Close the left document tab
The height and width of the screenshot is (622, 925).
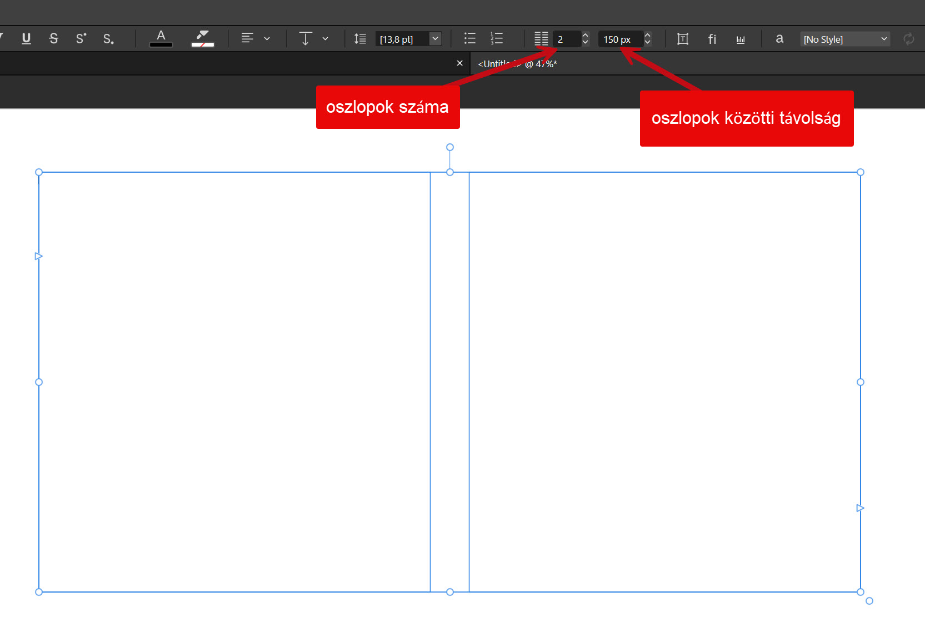[459, 63]
